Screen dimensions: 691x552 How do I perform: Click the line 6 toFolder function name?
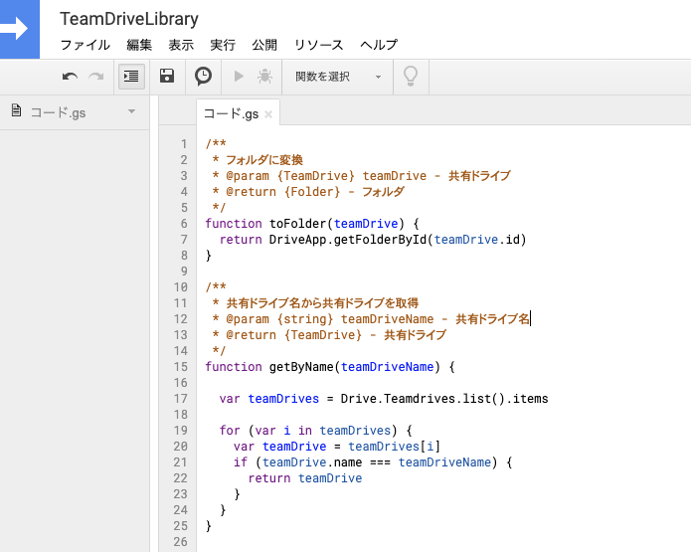(x=297, y=224)
